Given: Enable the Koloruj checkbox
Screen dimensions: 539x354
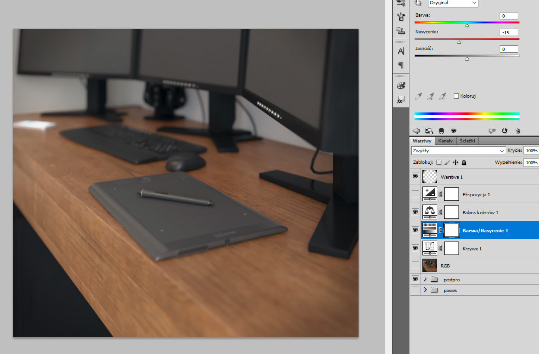Looking at the screenshot, I should pyautogui.click(x=456, y=96).
